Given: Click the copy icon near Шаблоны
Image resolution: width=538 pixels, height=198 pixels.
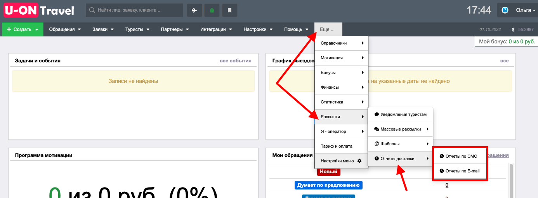Looking at the screenshot, I should [x=377, y=144].
